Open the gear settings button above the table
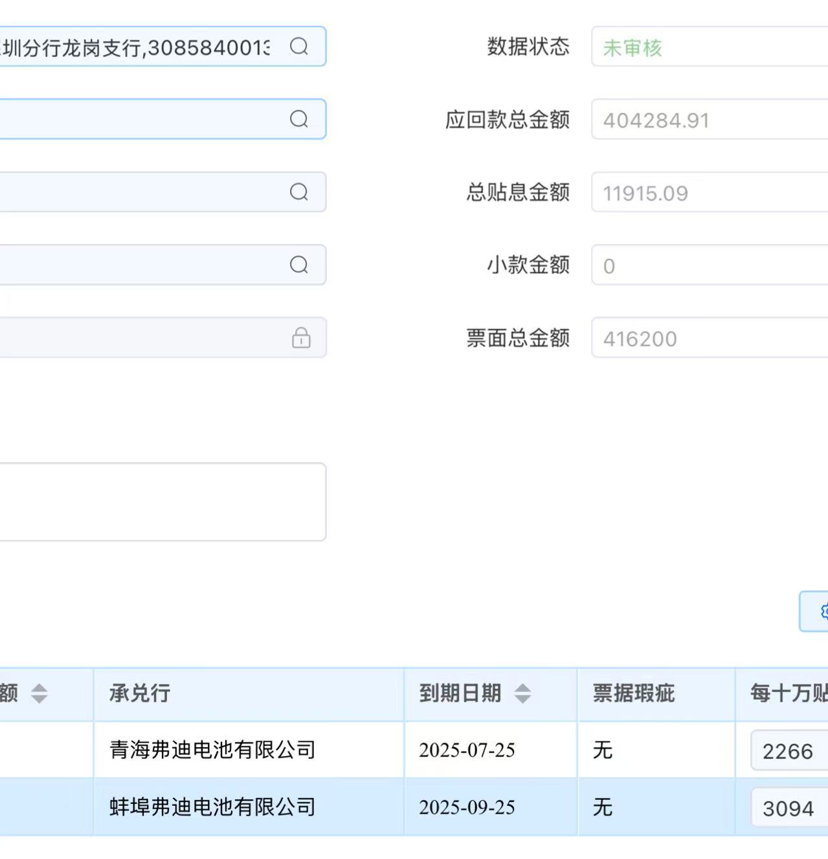828x859 pixels. pos(821,611)
